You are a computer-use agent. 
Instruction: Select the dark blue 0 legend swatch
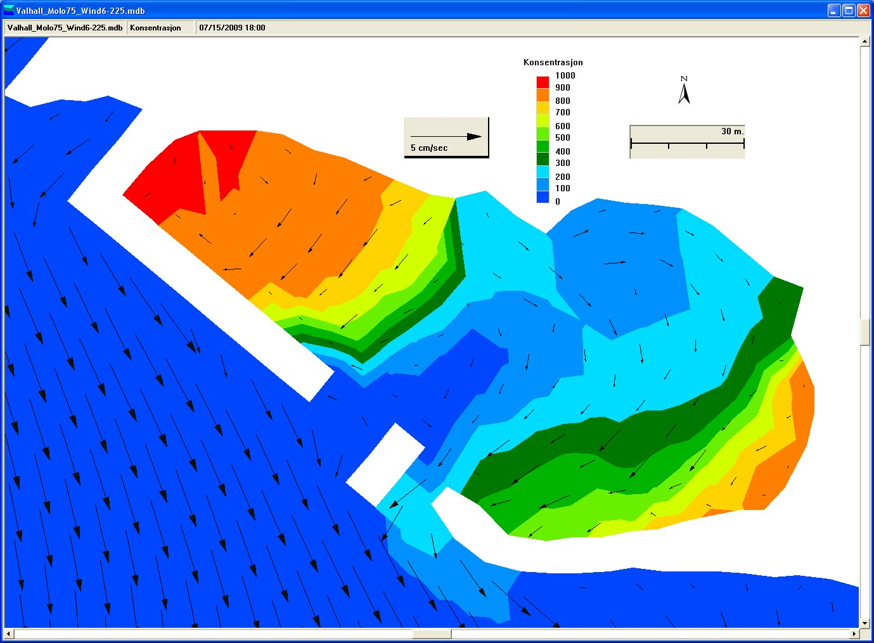(543, 197)
